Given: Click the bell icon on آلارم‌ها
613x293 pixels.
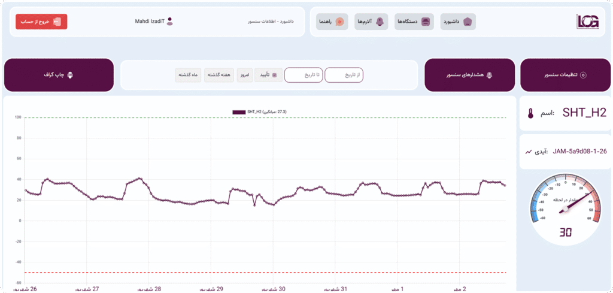Looking at the screenshot, I should click(x=379, y=22).
